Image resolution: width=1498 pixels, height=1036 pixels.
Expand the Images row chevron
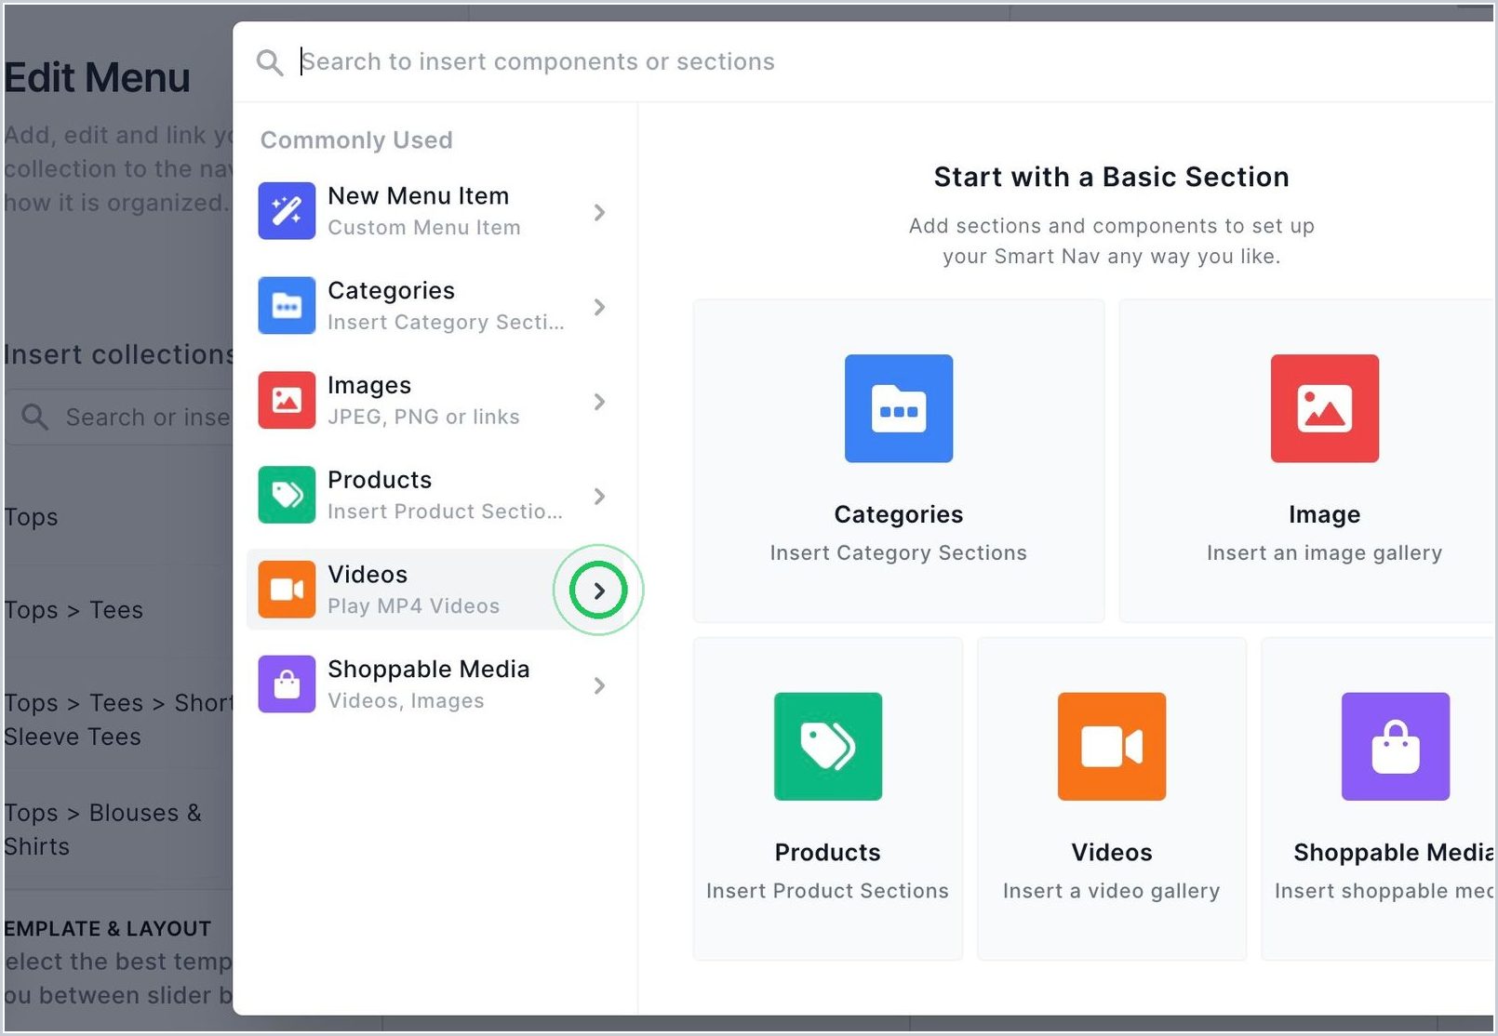point(600,402)
